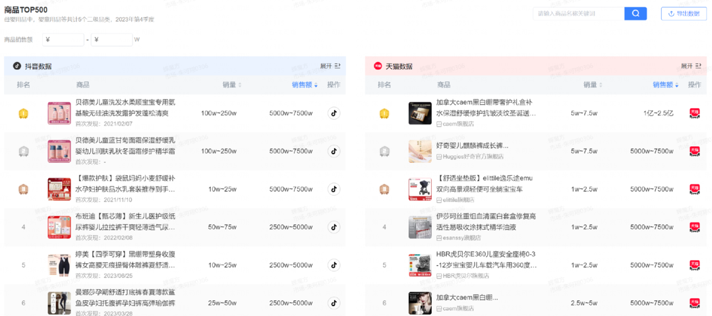This screenshot has width=712, height=316.
Task: Open product title 好奇婴儿麒麟裤成长裤
Action: (x=472, y=146)
